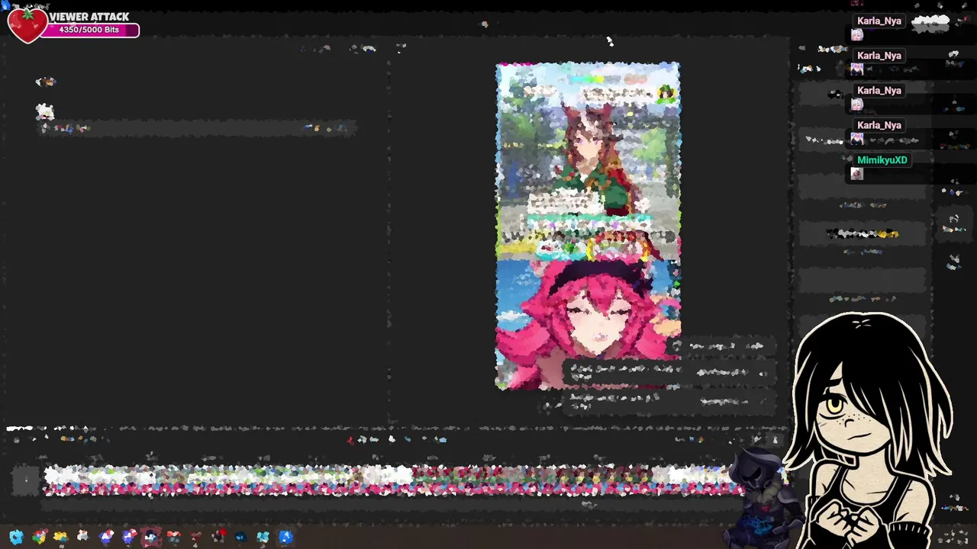Click the MimikyuXD chat username

[882, 160]
